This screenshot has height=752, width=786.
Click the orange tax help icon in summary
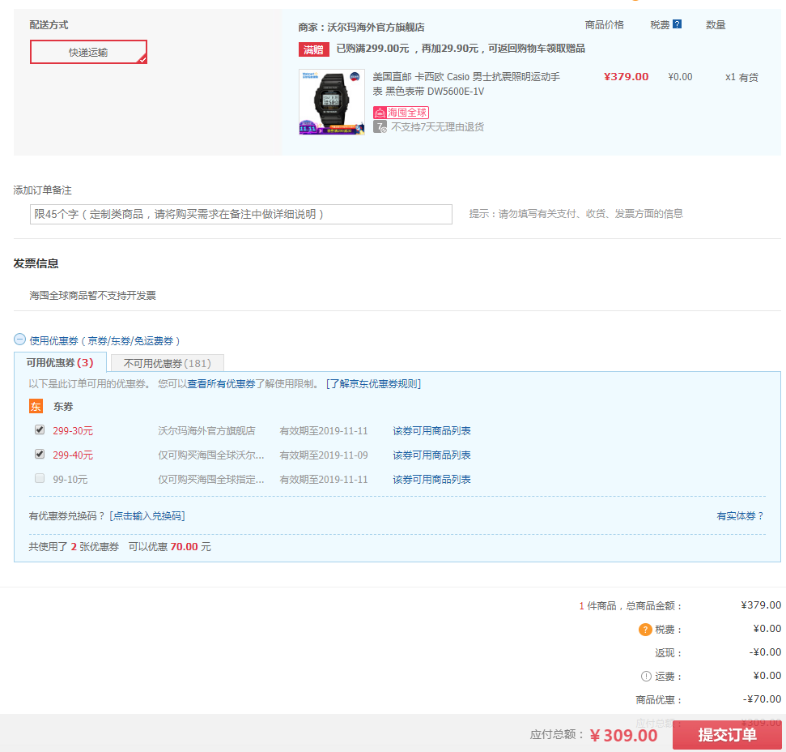[645, 629]
